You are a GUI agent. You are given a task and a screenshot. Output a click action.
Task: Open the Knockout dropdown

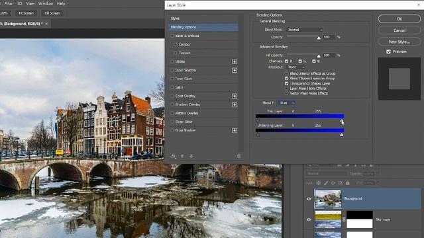[x=295, y=67]
